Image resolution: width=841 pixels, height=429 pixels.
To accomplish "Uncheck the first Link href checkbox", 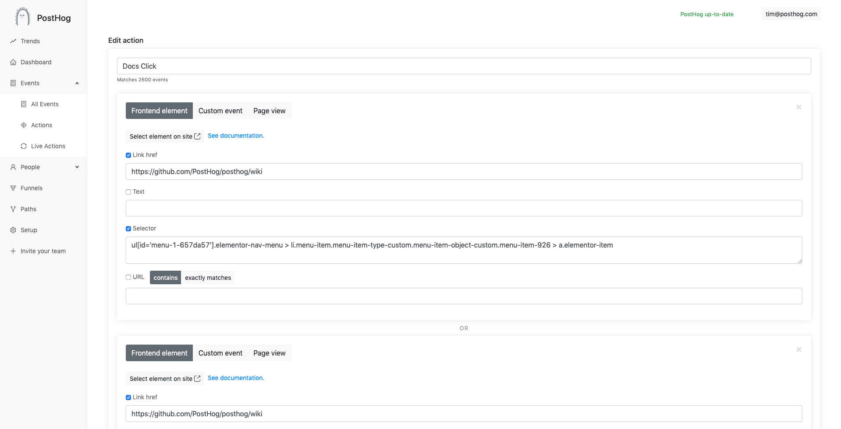I will point(128,155).
